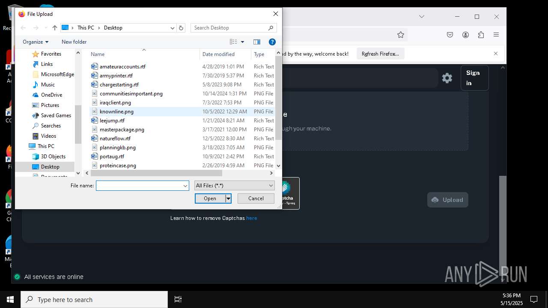Click the Search Desktop box
This screenshot has width=548, height=308.
click(x=229, y=28)
